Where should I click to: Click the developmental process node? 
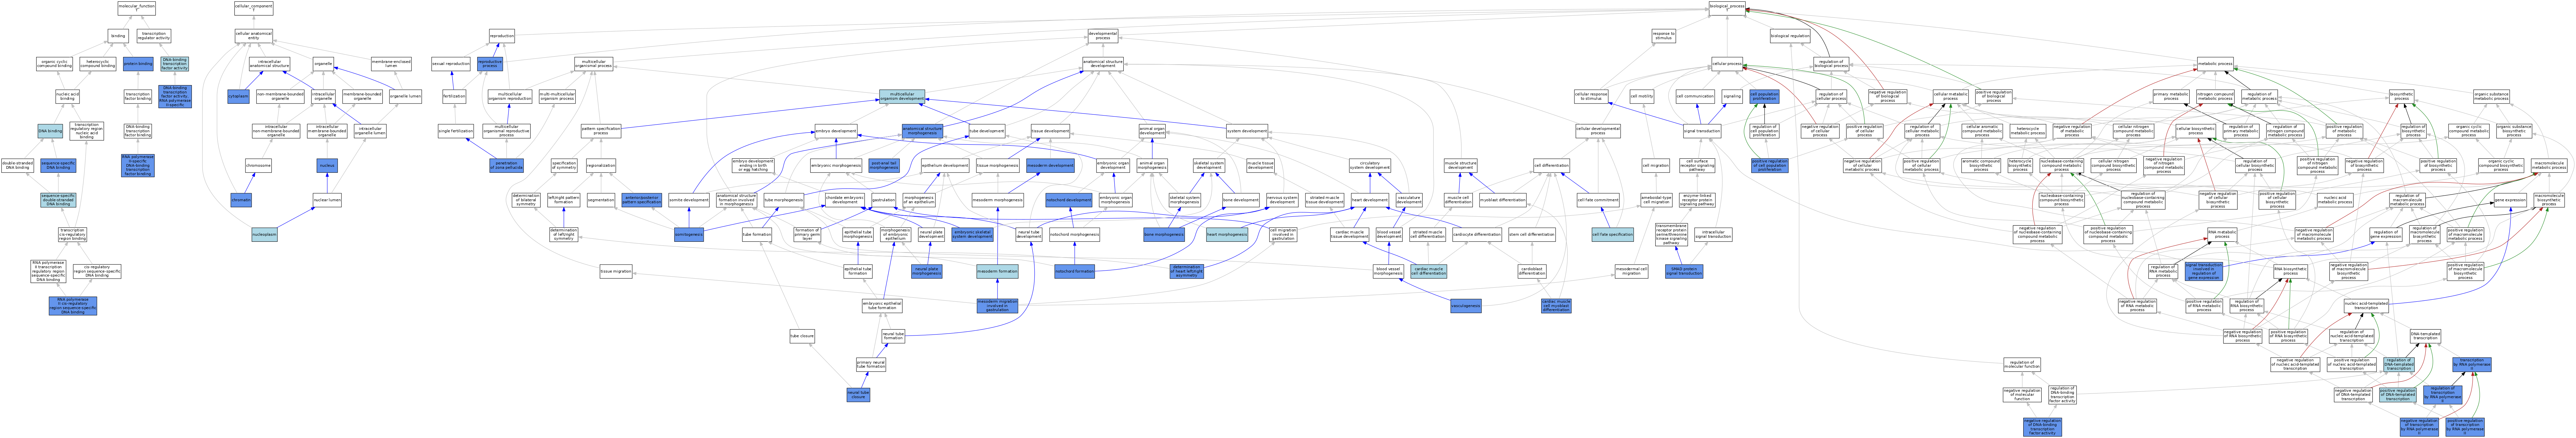(x=1103, y=36)
